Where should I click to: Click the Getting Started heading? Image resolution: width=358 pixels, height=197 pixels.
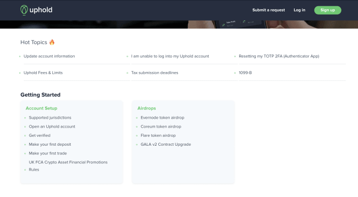click(40, 95)
